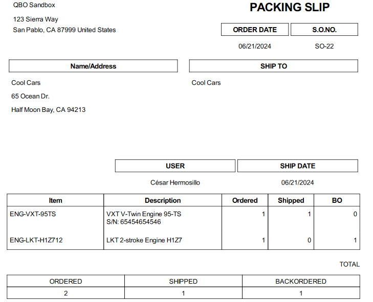373x302 pixels.
Task: Click serial number line S/N: 65454654546
Action: [x=134, y=222]
